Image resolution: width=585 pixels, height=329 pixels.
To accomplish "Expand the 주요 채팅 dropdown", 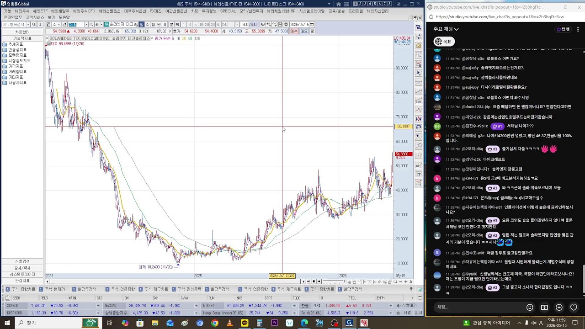I will pyautogui.click(x=446, y=29).
